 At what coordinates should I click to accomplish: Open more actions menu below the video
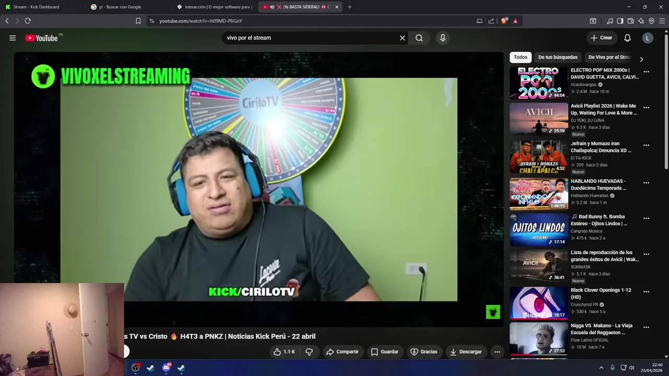click(497, 352)
